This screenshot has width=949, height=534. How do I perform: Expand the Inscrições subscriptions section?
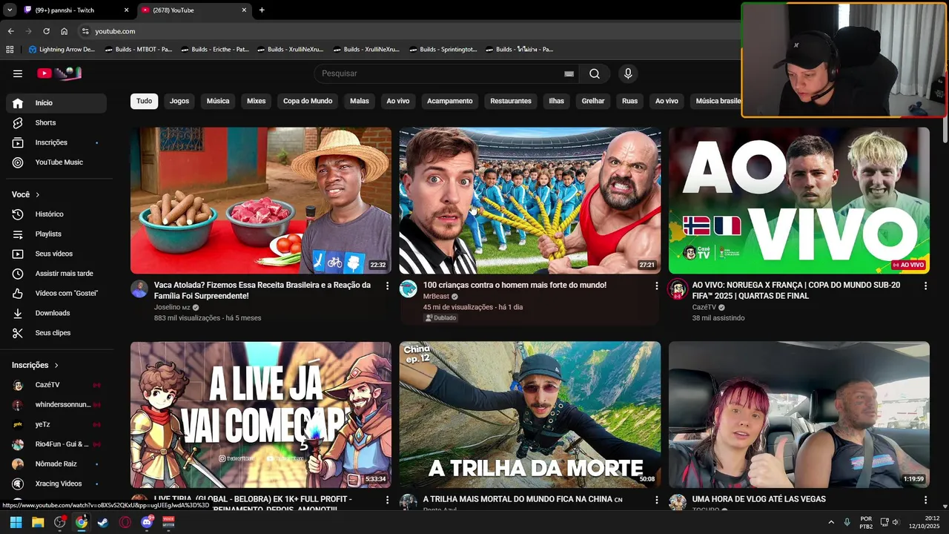tap(35, 365)
